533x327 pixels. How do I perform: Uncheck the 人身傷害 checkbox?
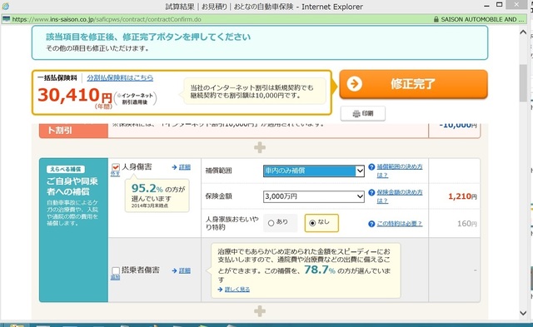(x=116, y=167)
